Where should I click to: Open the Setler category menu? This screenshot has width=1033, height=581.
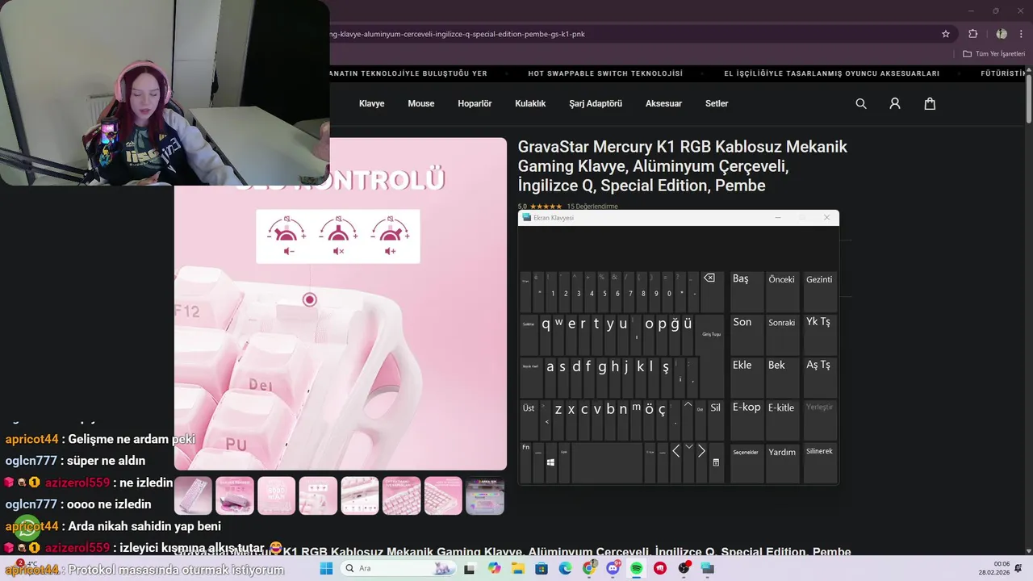point(717,103)
